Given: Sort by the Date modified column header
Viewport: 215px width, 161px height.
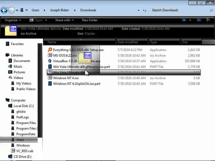Looking at the screenshot, I should click(132, 42).
